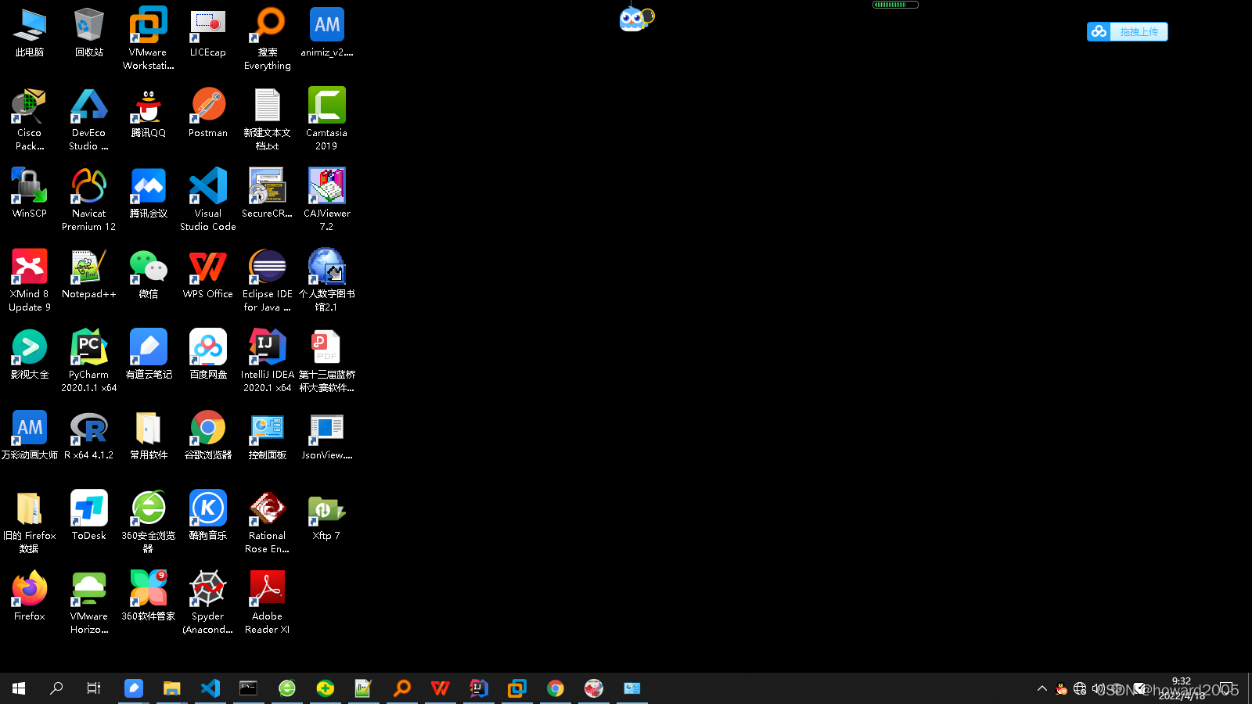Open the VMware Workstation desktop shortcut

[x=149, y=38]
